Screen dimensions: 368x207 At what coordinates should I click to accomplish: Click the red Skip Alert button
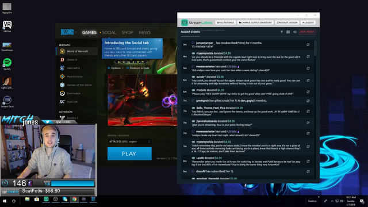pos(307,32)
